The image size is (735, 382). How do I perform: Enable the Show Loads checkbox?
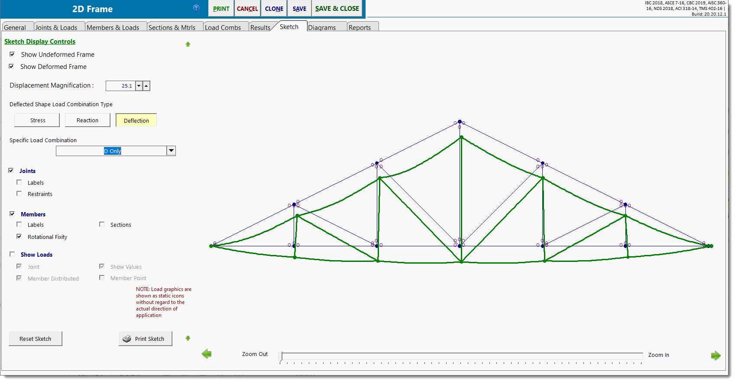tap(12, 255)
